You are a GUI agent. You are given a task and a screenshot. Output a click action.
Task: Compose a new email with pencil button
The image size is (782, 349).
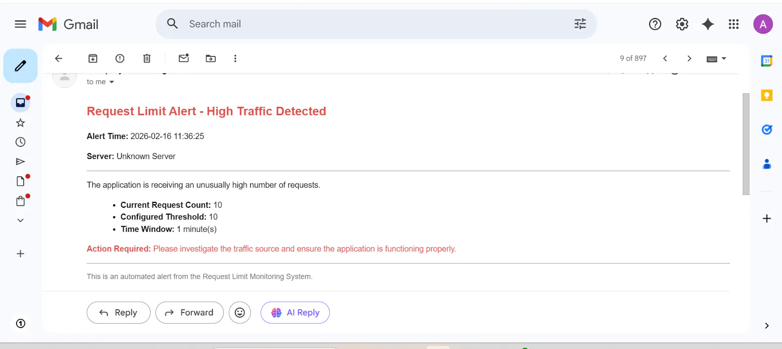[21, 65]
